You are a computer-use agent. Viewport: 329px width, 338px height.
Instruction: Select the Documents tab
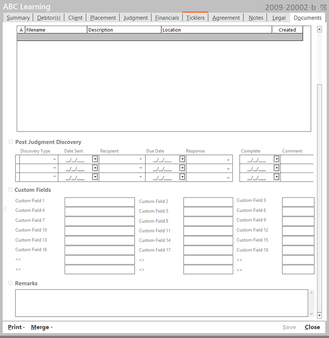tap(308, 17)
